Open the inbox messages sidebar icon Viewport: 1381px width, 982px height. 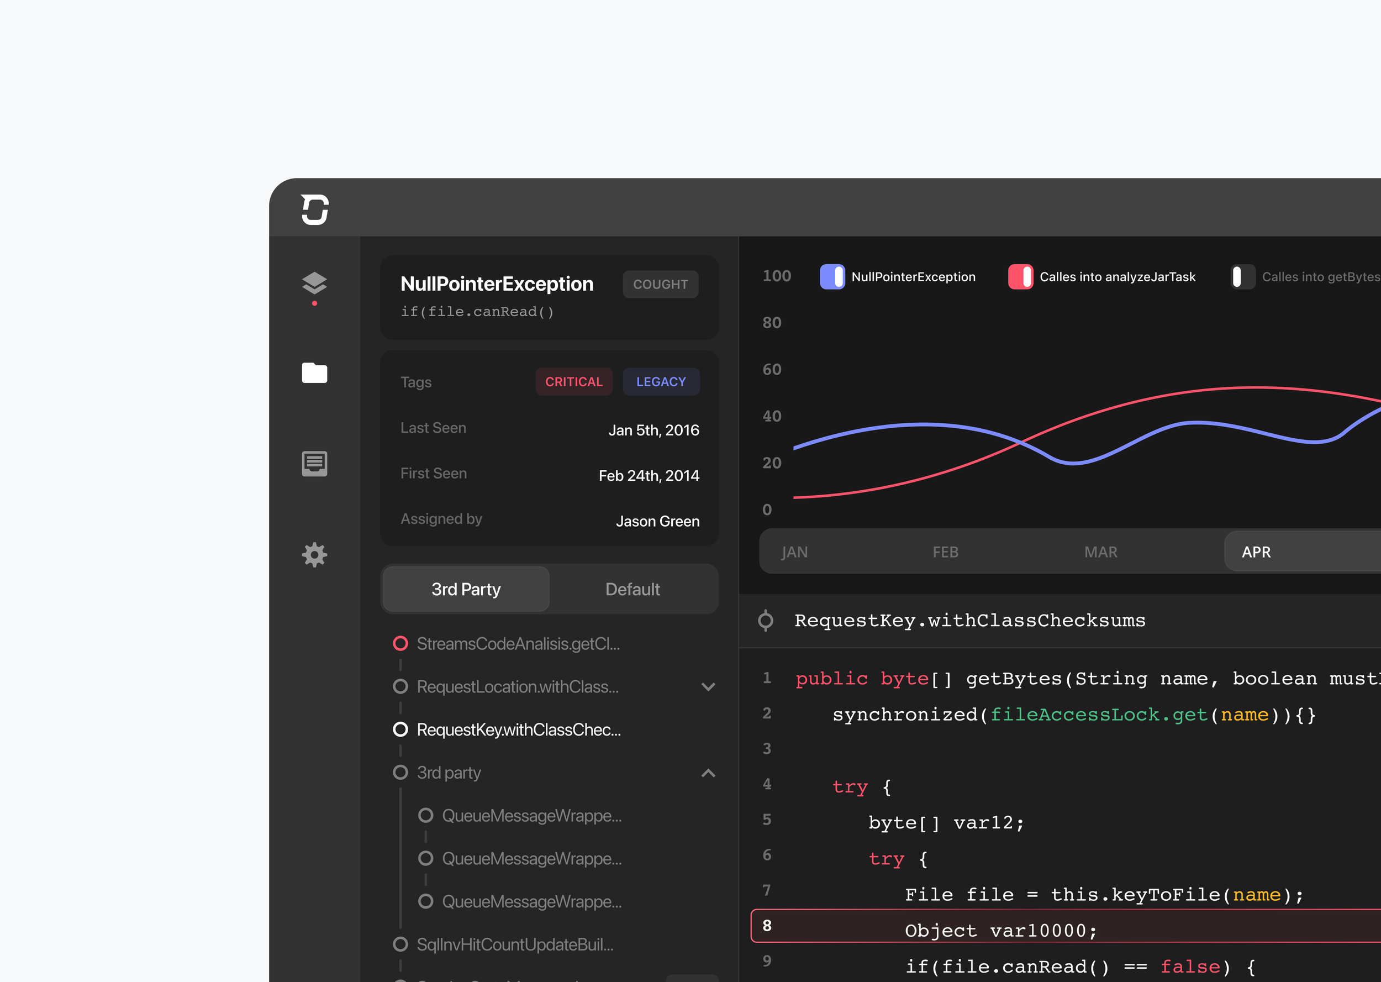click(x=314, y=464)
